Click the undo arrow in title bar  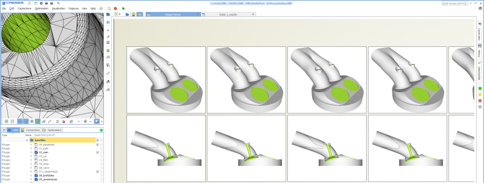pyautogui.click(x=58, y=3)
